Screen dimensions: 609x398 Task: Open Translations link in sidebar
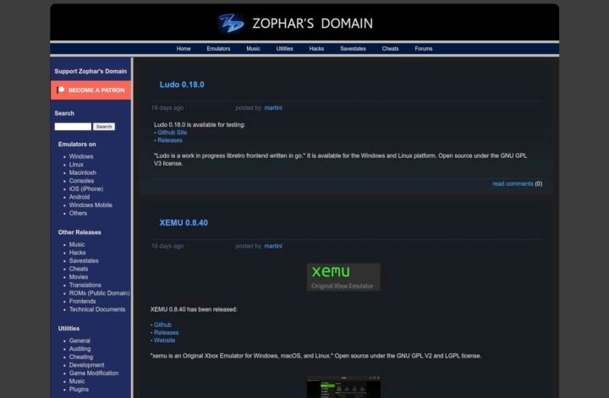coord(85,285)
